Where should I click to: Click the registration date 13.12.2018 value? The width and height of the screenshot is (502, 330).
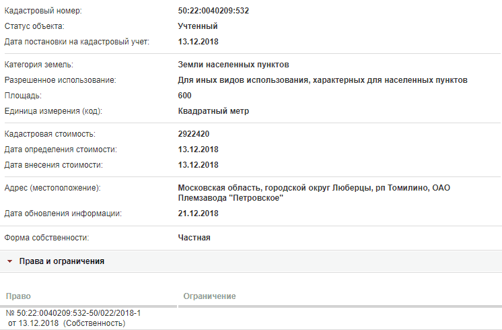[198, 42]
